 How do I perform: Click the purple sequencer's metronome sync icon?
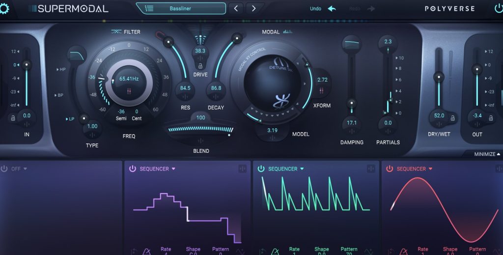146,252
